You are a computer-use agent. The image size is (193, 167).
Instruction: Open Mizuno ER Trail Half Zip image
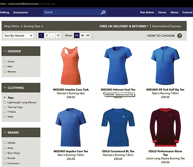click(x=165, y=65)
